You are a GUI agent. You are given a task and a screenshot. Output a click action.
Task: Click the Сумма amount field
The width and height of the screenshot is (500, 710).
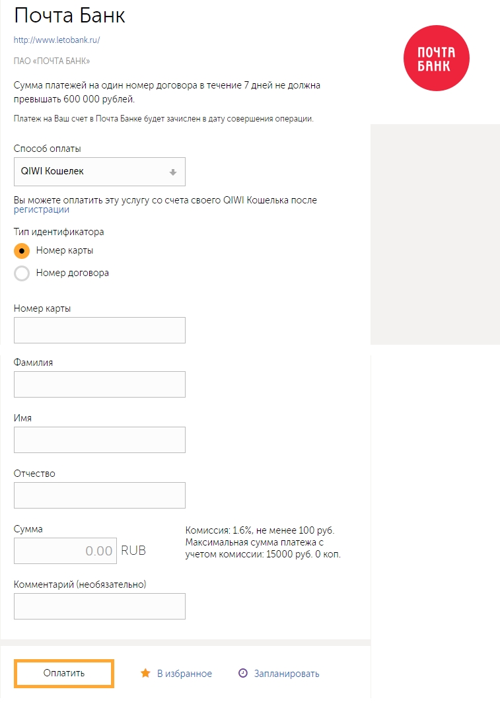[65, 551]
